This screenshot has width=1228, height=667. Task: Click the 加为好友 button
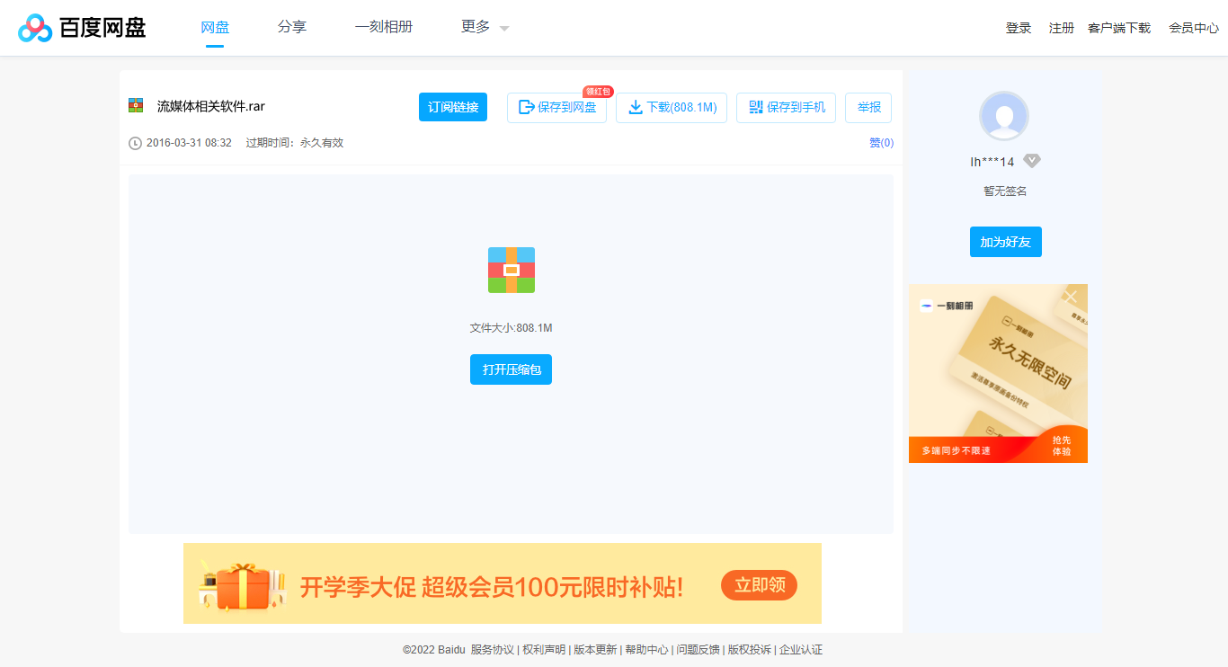tap(1005, 241)
